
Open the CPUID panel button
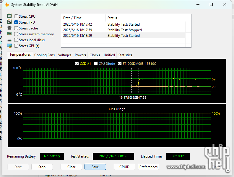tap(124, 167)
